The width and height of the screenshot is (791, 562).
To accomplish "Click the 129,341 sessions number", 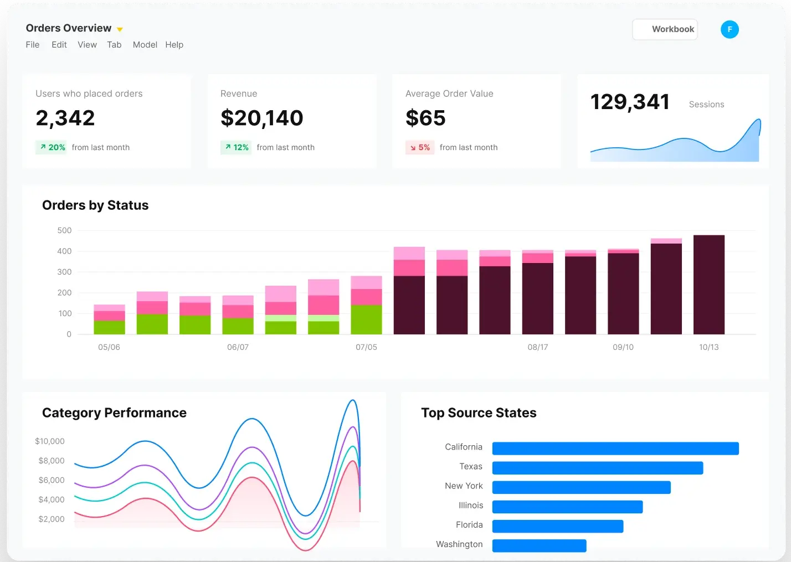I will 630,102.
